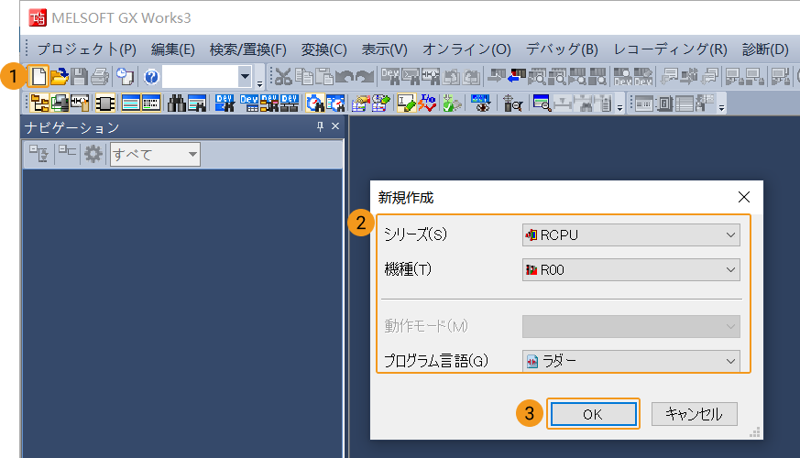Expand first toolbar overflow options arrow
This screenshot has height=458, width=800.
(259, 82)
